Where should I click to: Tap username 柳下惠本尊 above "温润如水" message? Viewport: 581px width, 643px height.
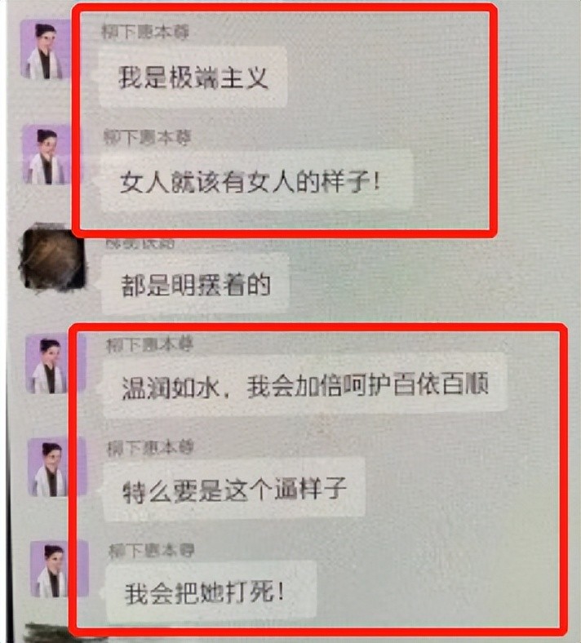coord(149,344)
